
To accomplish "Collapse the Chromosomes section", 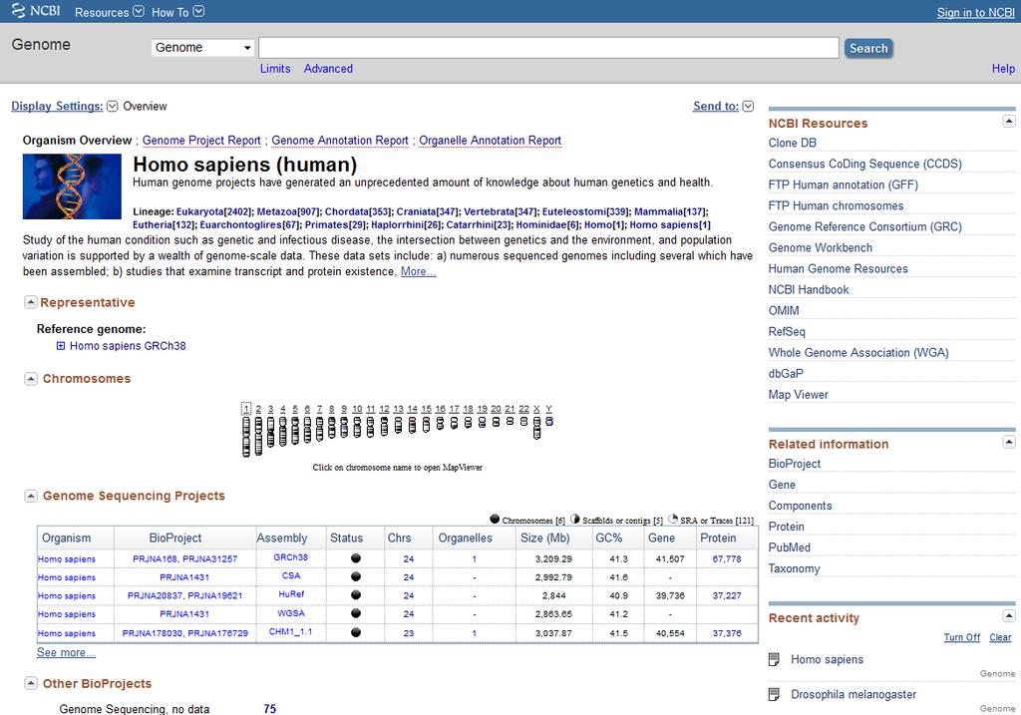I will click(x=31, y=378).
